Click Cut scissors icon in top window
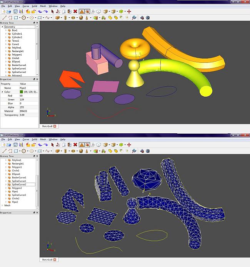 click(x=58, y=12)
